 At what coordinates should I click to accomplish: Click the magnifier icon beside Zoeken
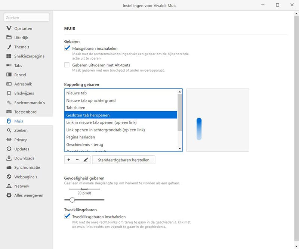coord(9,130)
